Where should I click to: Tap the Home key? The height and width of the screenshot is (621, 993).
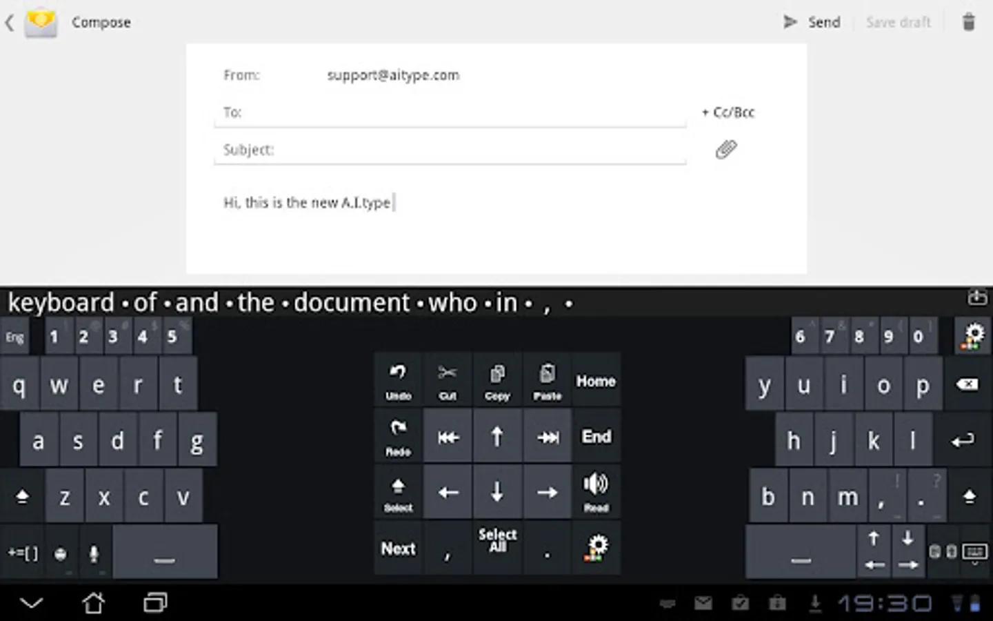pos(596,380)
